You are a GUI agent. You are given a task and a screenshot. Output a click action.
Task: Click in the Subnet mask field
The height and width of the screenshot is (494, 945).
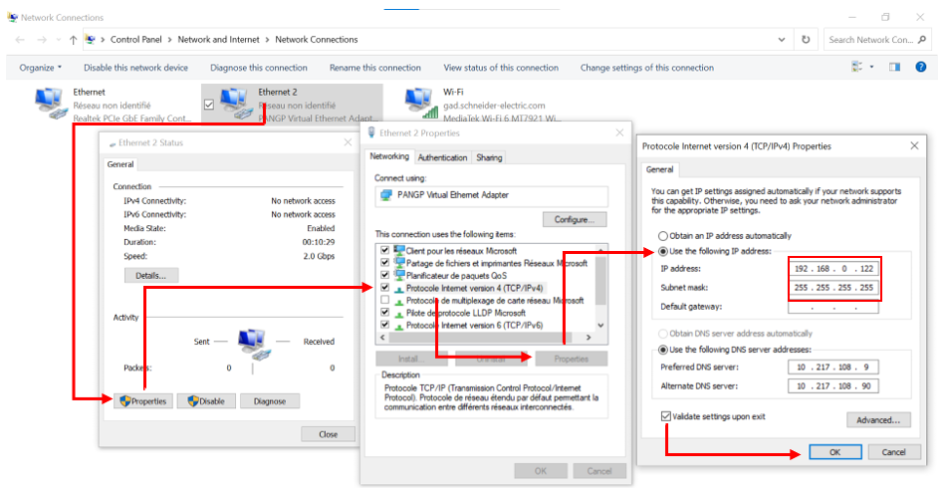(833, 288)
